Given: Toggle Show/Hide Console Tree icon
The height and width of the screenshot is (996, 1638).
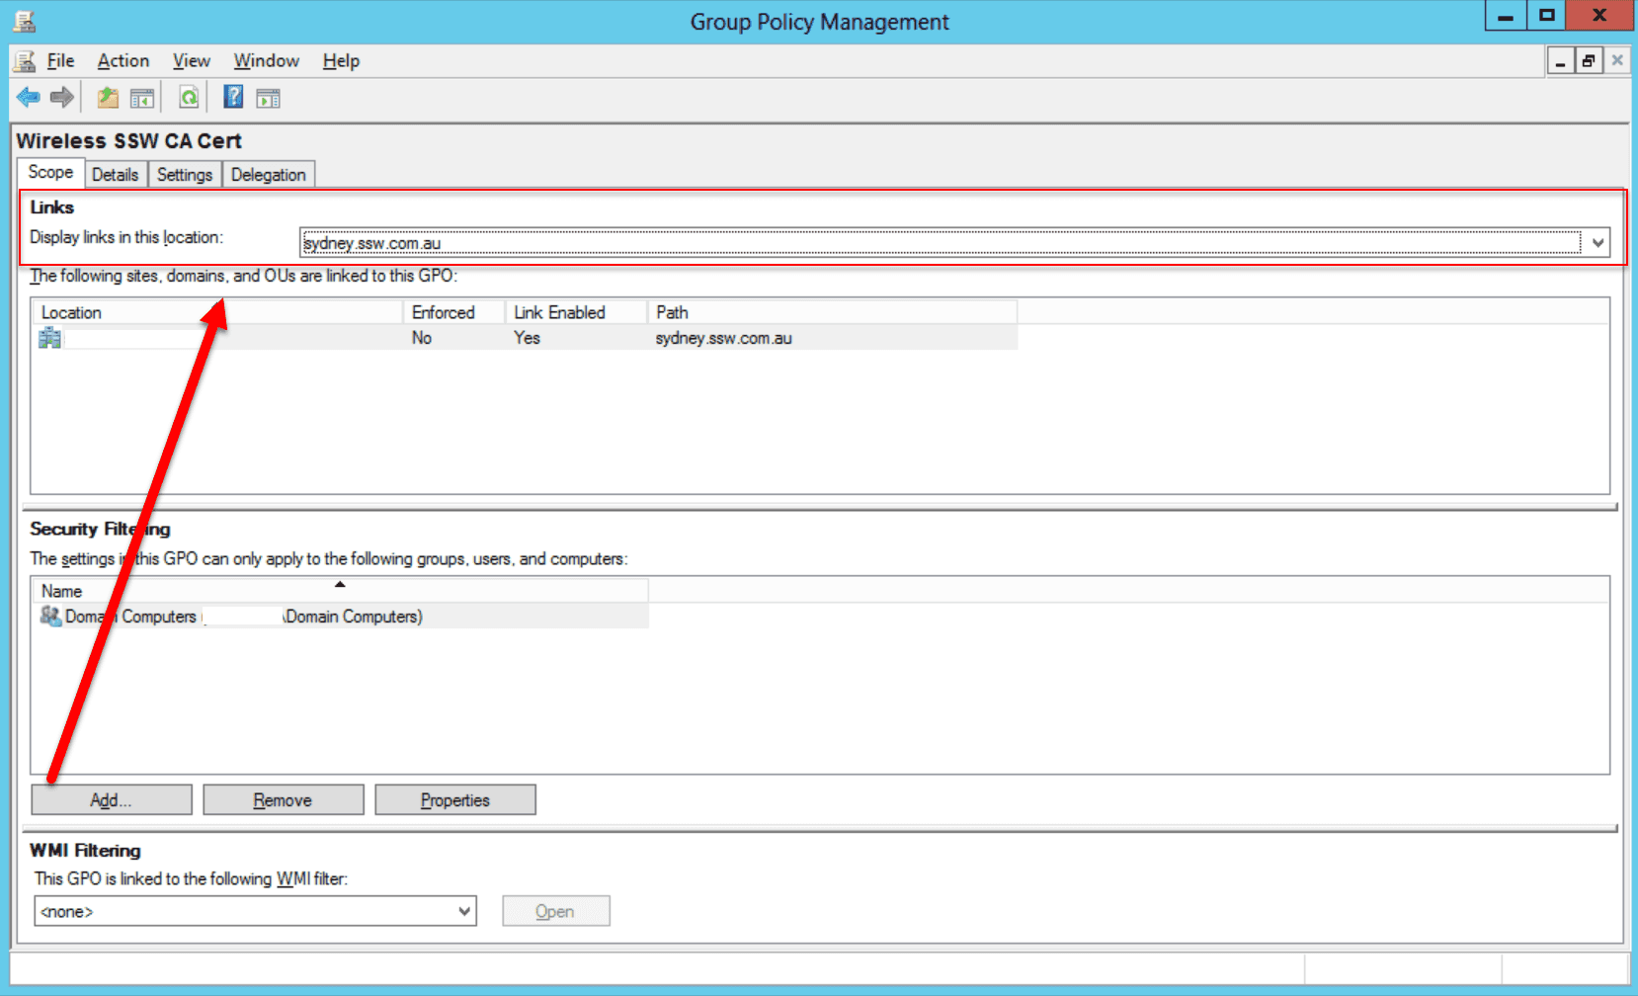Looking at the screenshot, I should [x=142, y=98].
